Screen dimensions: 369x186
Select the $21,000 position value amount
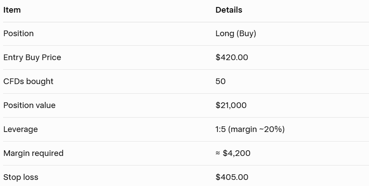click(x=231, y=105)
